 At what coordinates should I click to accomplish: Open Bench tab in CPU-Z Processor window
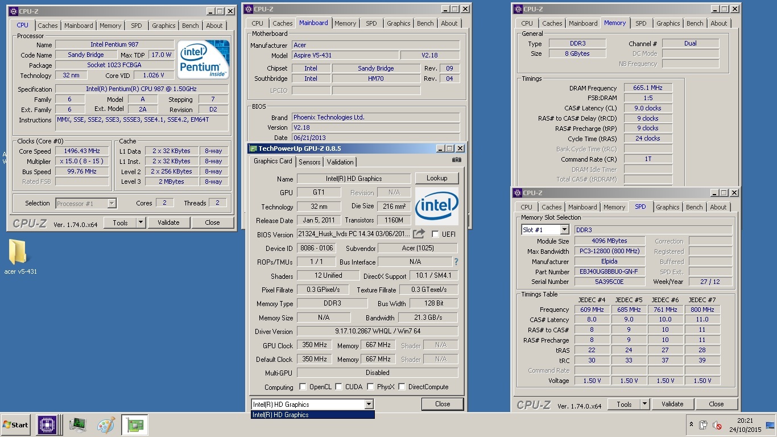point(191,26)
